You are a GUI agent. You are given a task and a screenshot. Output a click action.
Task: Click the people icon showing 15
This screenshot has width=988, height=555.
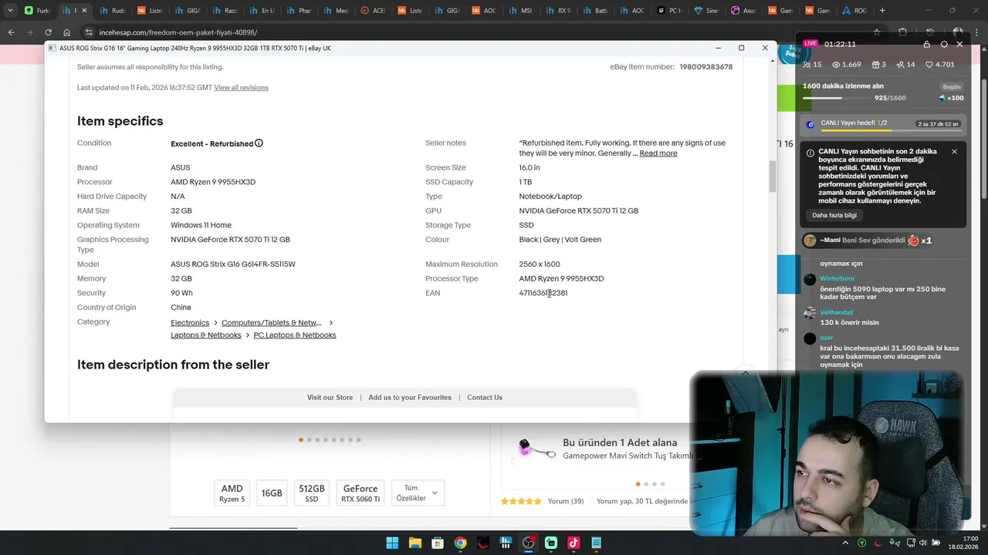coord(807,65)
